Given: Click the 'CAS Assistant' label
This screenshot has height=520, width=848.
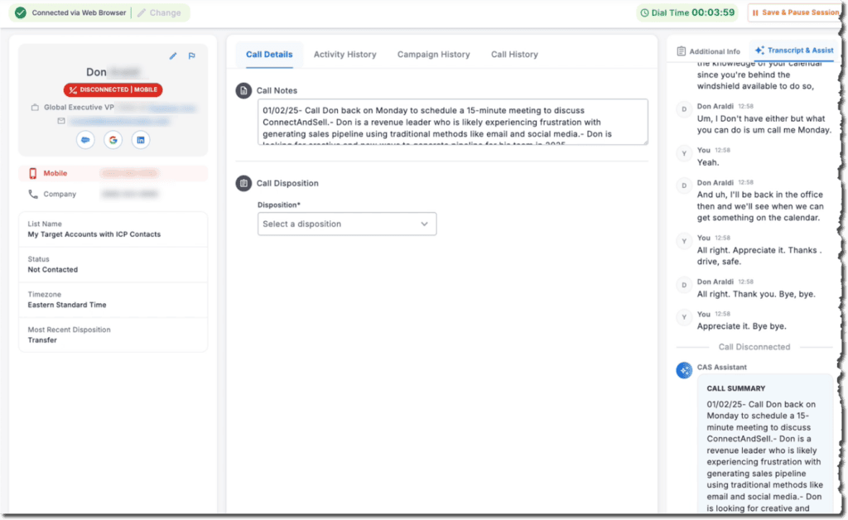Looking at the screenshot, I should 721,367.
